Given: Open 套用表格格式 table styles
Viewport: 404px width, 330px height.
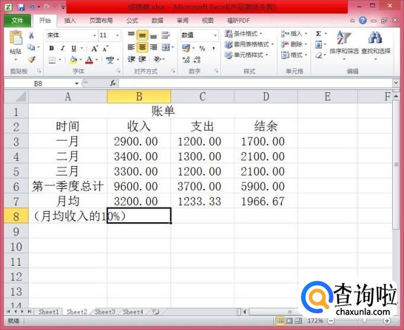Looking at the screenshot, I should 248,44.
